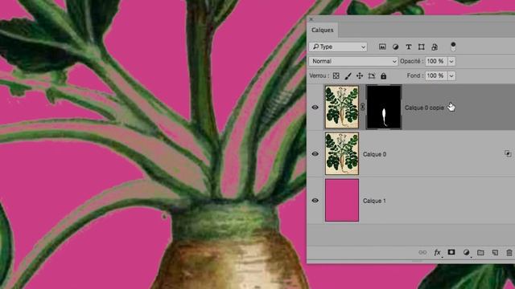
Task: Click the Fond label
Action: point(415,75)
